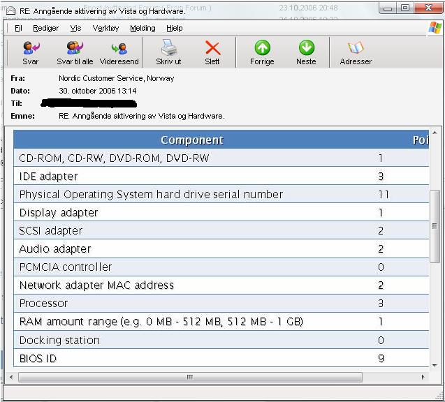This screenshot has width=445, height=402.
Task: Click the vertical scrollbar up arrow
Action: point(435,133)
